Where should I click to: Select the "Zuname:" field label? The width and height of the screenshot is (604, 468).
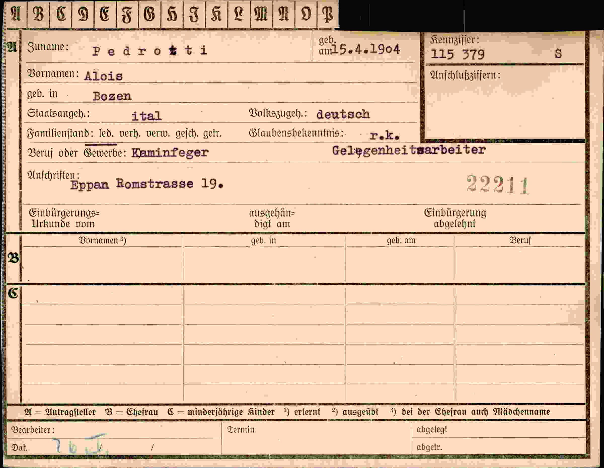(48, 47)
